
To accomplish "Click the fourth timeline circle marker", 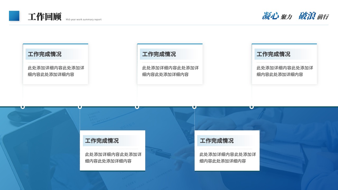I will [x=194, y=107].
